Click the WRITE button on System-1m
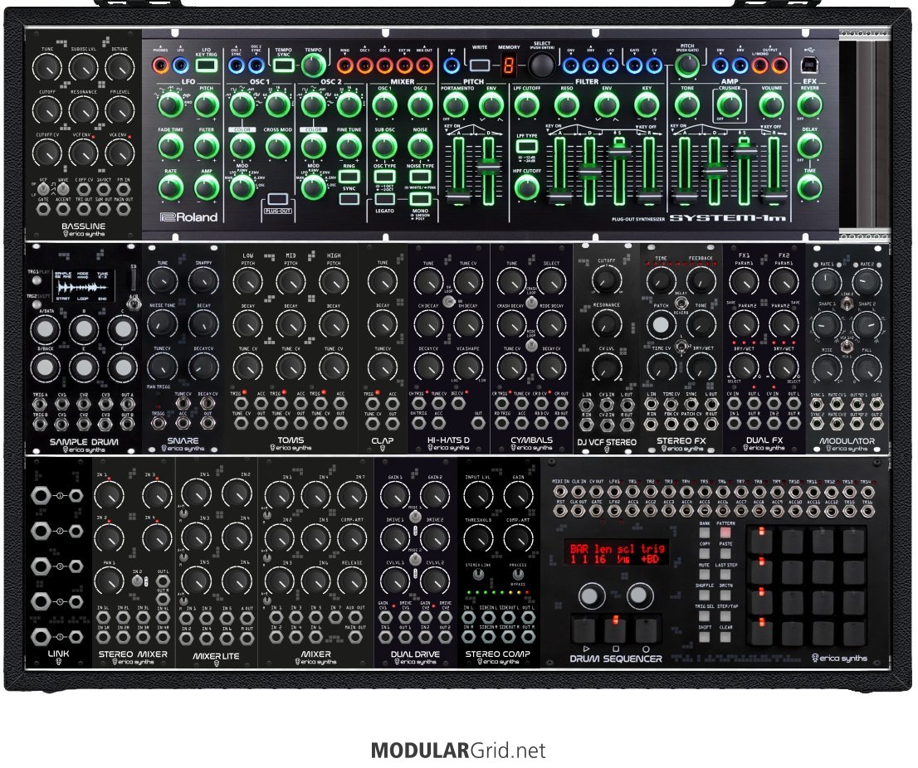 480,65
